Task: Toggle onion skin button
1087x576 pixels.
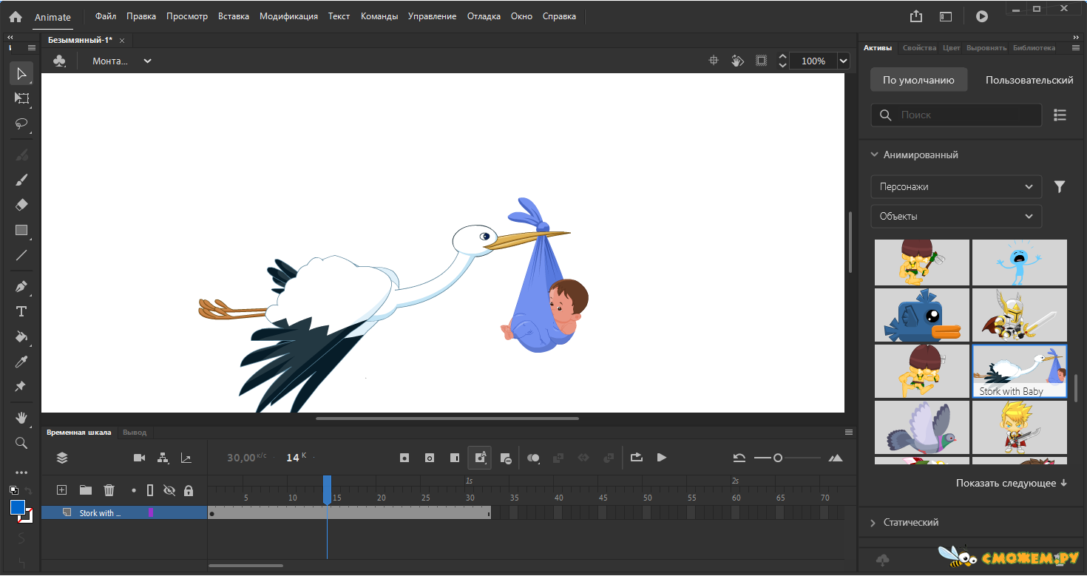Action: click(533, 458)
